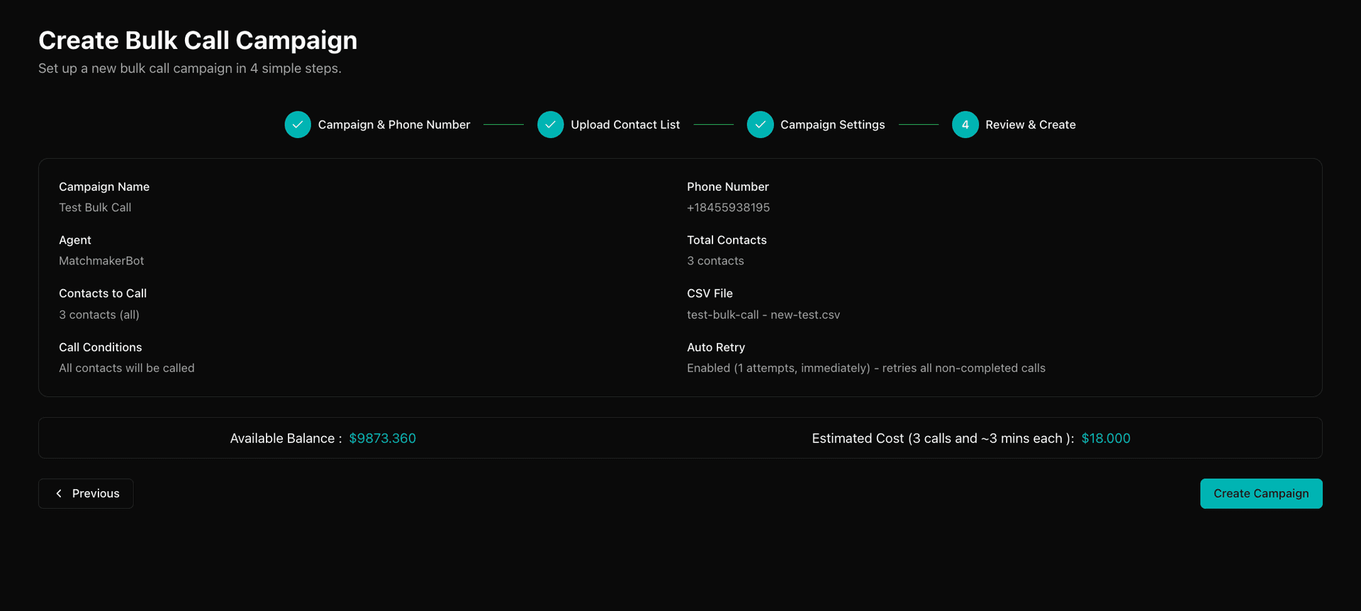The width and height of the screenshot is (1361, 611).
Task: Click the phone number +18455938195
Action: [728, 208]
